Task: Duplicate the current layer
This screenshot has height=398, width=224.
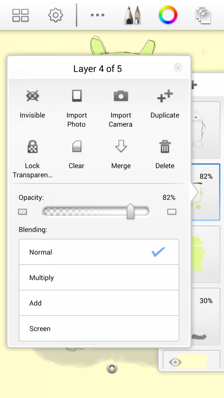Action: (165, 96)
